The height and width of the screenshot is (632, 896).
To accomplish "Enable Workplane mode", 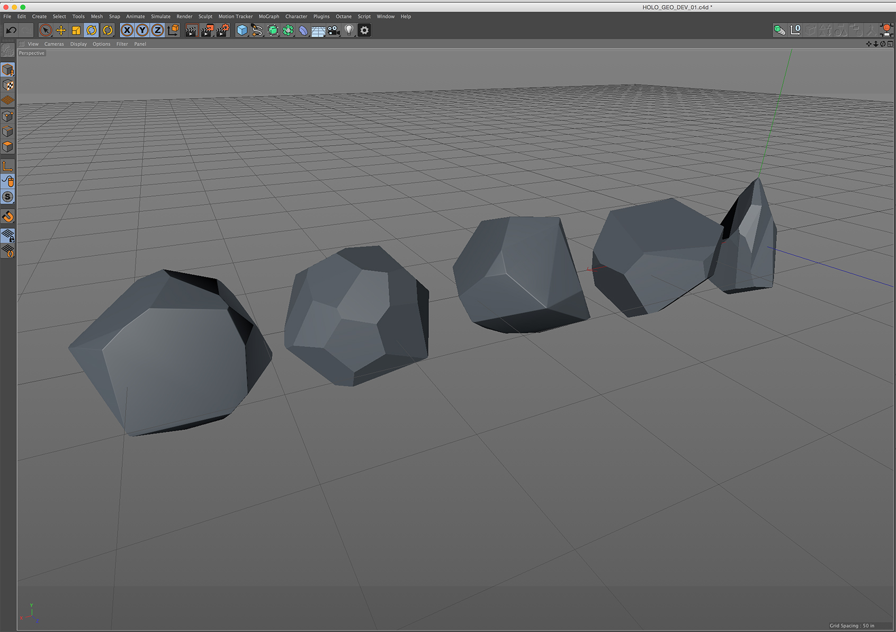I will [x=8, y=100].
